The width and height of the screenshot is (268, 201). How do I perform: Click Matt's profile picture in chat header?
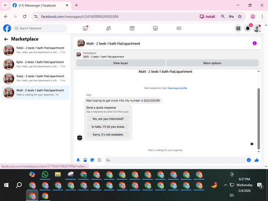click(81, 43)
